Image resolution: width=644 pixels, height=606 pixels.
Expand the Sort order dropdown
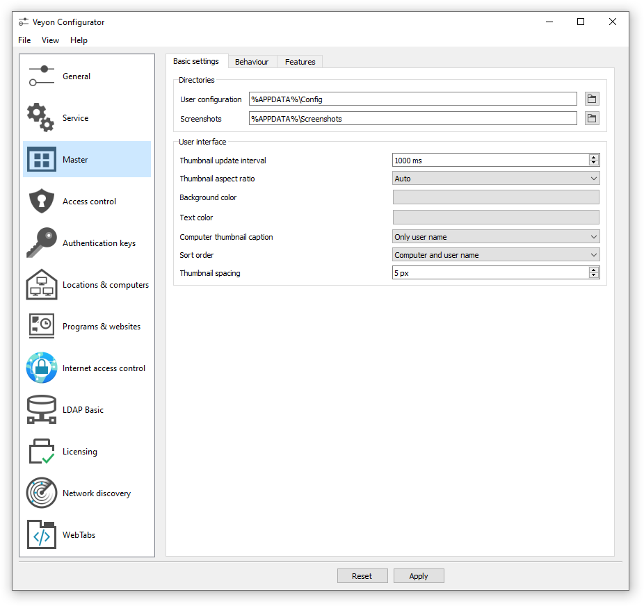(496, 255)
